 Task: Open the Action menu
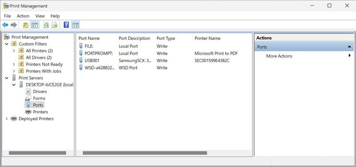pos(23,16)
